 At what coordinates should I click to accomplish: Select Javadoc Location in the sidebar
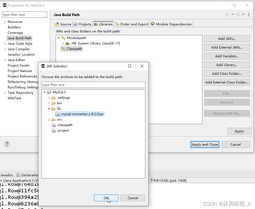click(x=21, y=55)
